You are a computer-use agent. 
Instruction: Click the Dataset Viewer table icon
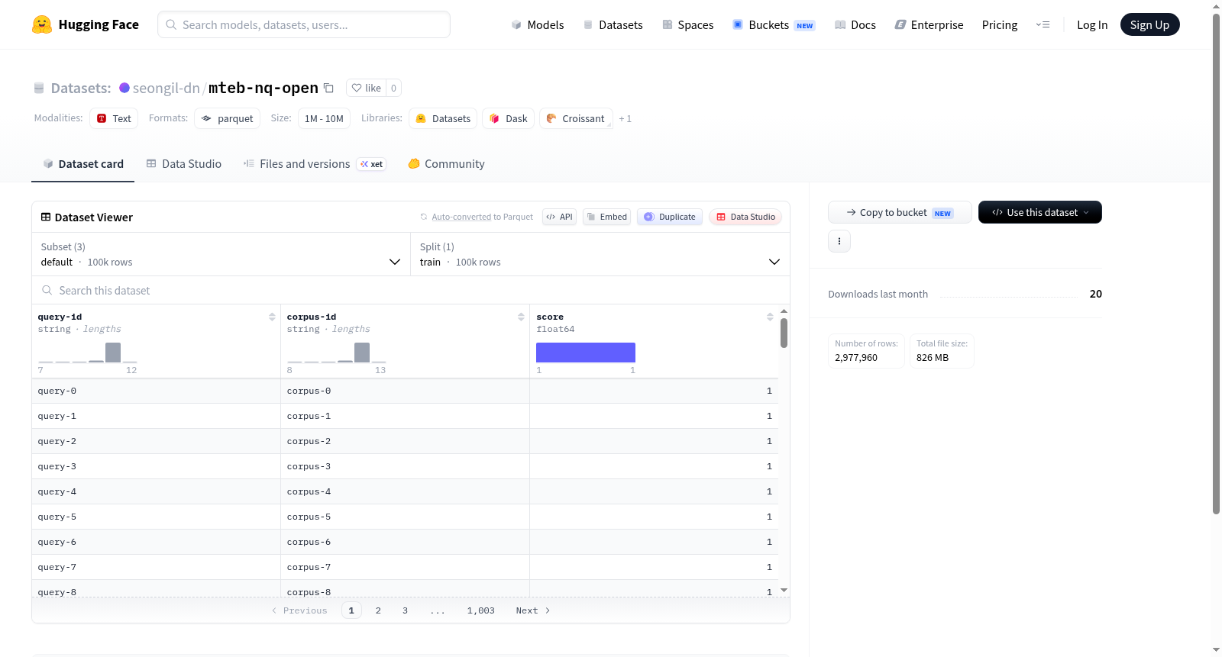click(x=46, y=217)
